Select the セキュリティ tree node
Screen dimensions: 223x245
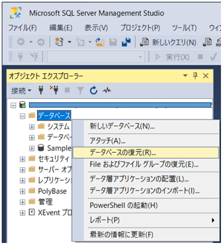tap(54, 159)
